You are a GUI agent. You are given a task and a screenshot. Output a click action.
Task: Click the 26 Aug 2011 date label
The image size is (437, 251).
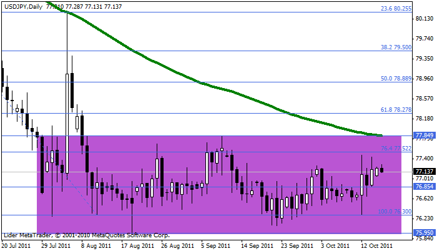pyautogui.click(x=177, y=246)
